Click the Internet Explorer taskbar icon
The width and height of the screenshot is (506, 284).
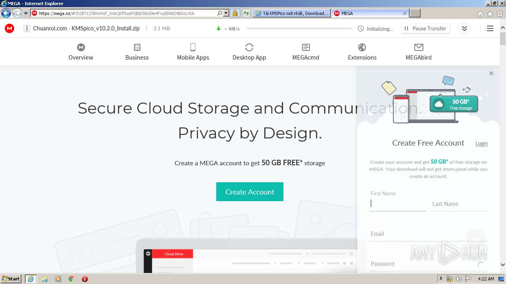(30, 278)
